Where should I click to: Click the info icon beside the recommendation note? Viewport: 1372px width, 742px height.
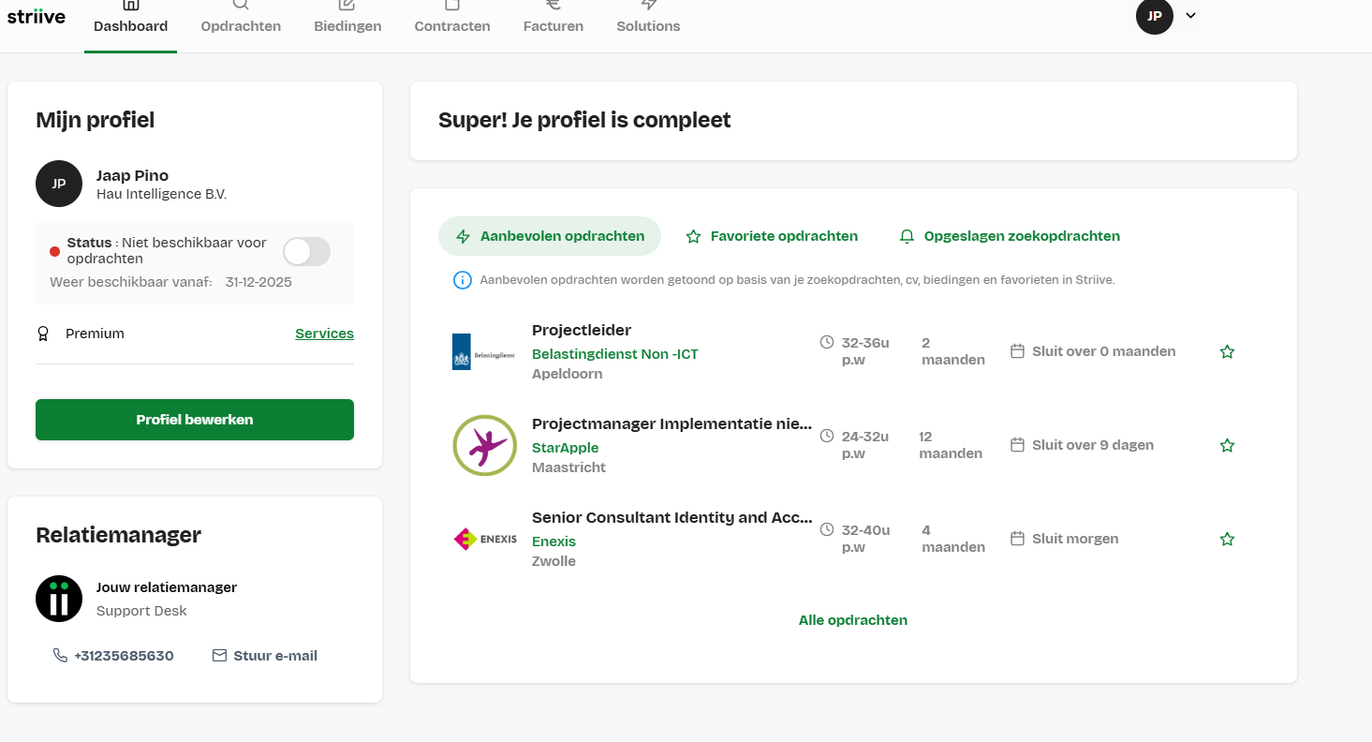tap(462, 280)
